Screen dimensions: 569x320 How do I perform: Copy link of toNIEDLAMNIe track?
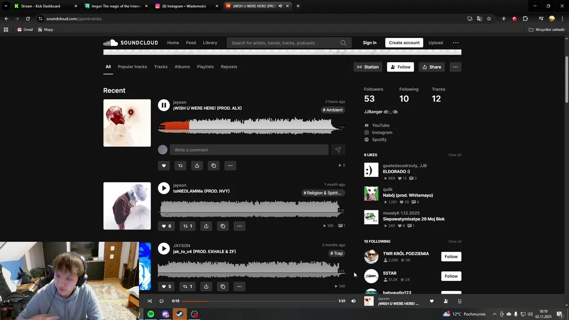223,226
